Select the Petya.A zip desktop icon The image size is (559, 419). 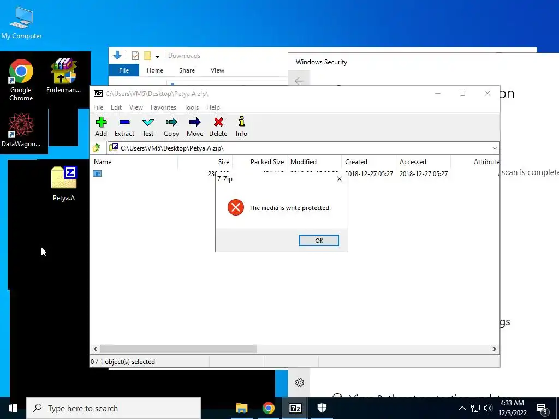click(64, 183)
